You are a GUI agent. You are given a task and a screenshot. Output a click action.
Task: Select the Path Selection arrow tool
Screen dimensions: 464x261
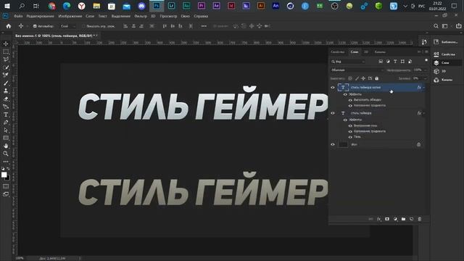coord(6,130)
